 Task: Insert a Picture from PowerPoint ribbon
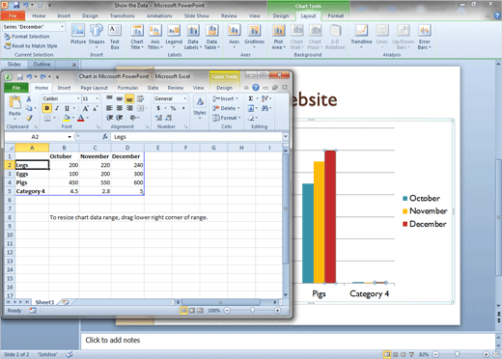[x=78, y=35]
